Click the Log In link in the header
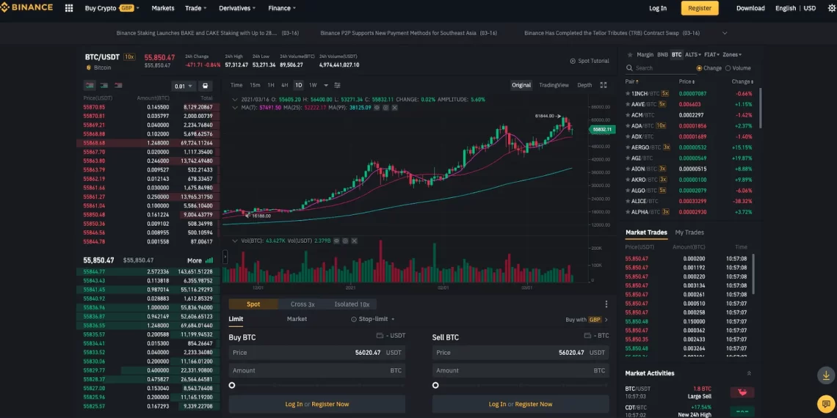 click(x=658, y=8)
